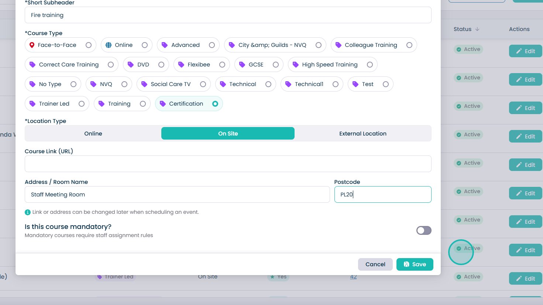Click the Status column header text
Screen dimensions: 543x305
[x=463, y=29]
